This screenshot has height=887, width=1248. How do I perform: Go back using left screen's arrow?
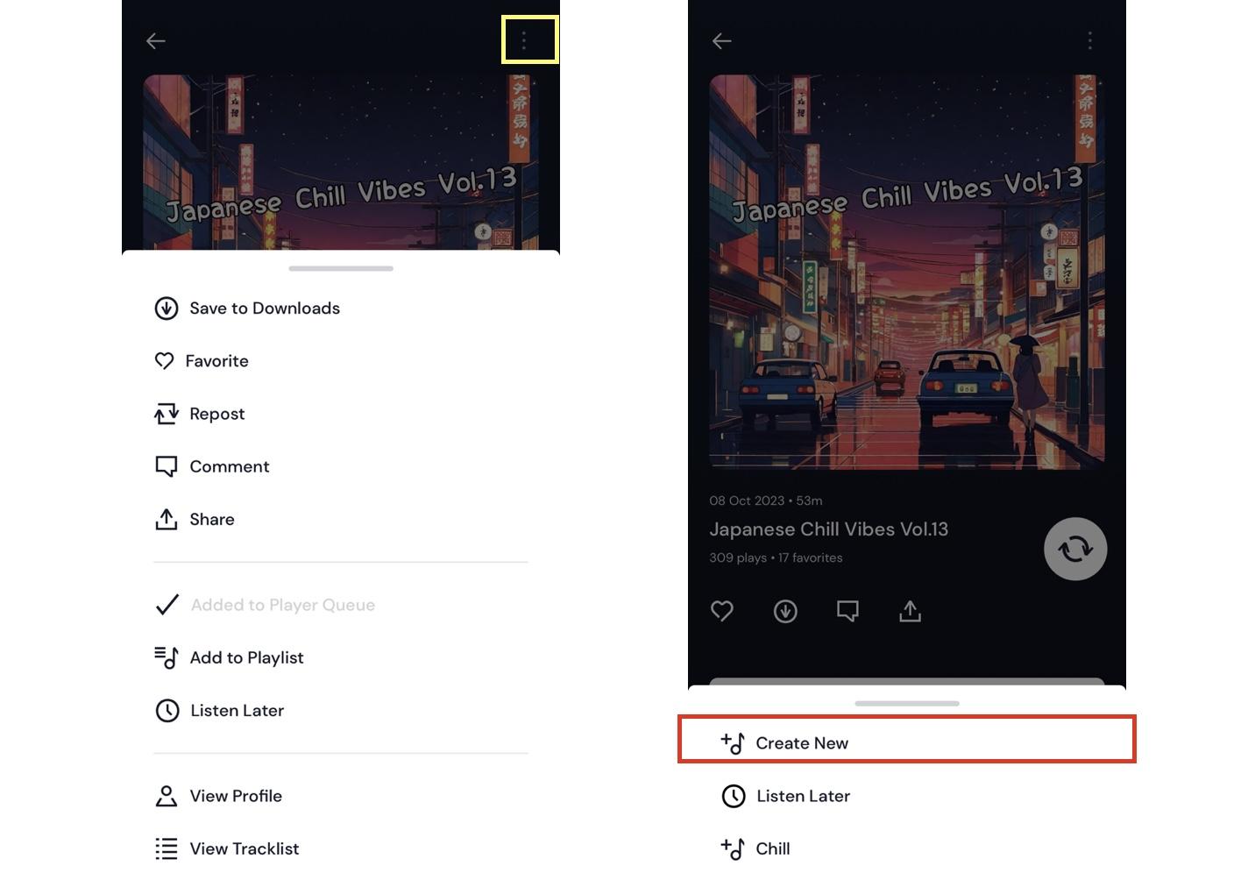click(x=156, y=41)
